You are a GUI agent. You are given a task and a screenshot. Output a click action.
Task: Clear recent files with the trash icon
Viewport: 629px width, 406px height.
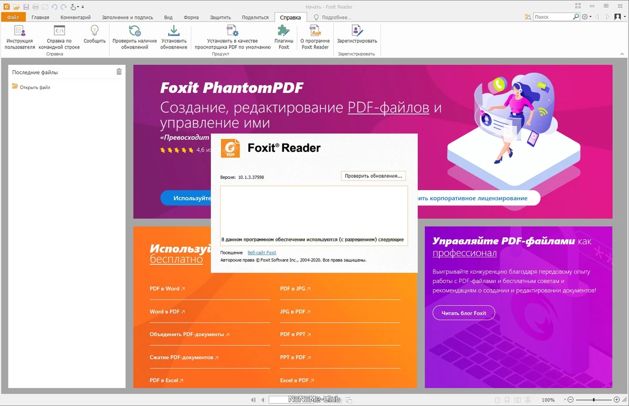click(119, 72)
